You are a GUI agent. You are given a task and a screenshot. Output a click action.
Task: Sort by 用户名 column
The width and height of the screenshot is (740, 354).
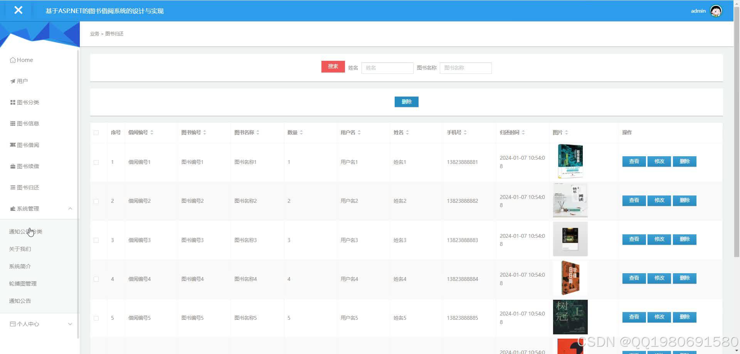point(359,132)
